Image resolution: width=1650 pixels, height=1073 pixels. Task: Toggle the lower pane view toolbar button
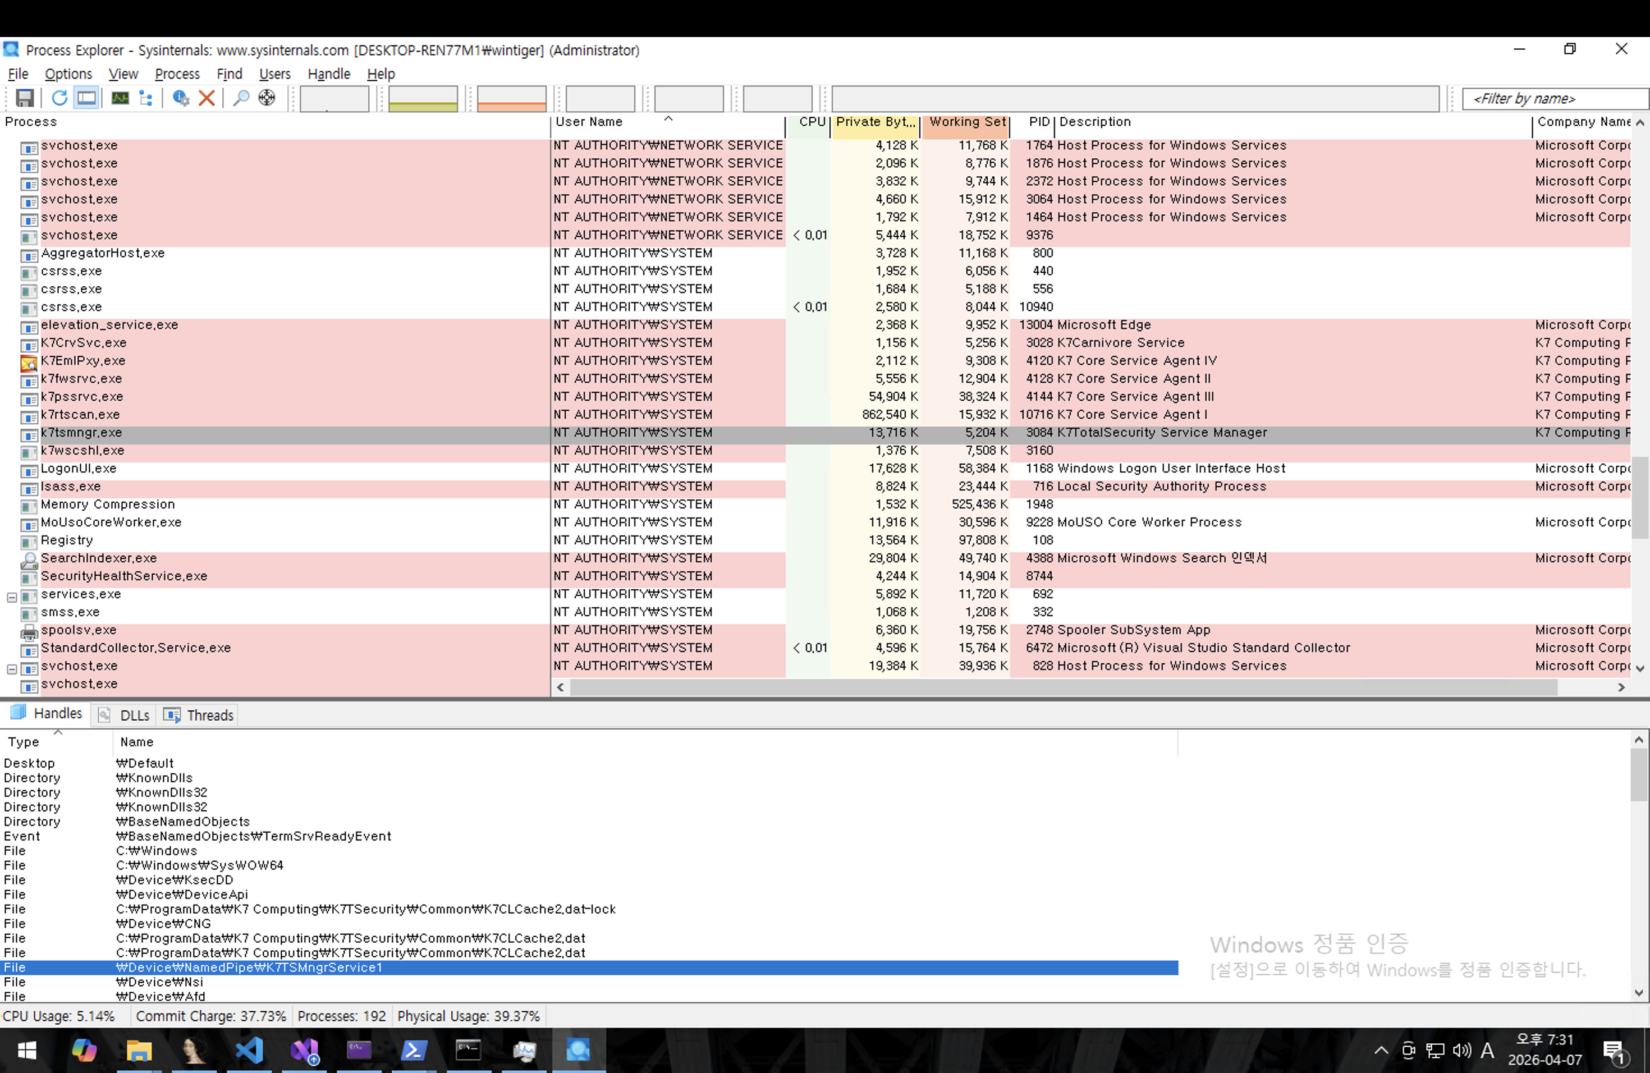[86, 98]
